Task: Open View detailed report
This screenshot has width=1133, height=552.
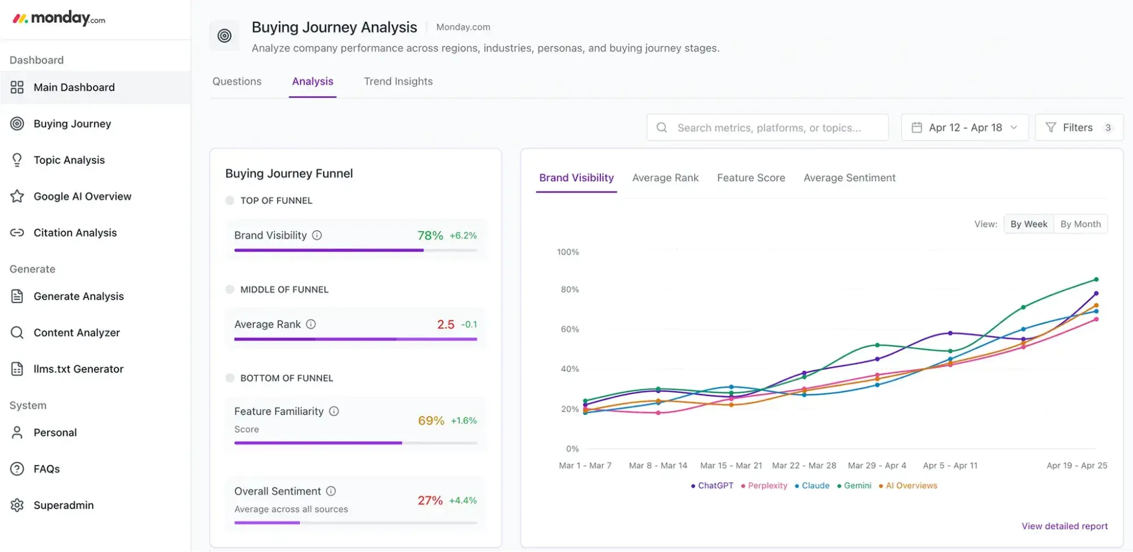Action: (x=1064, y=526)
